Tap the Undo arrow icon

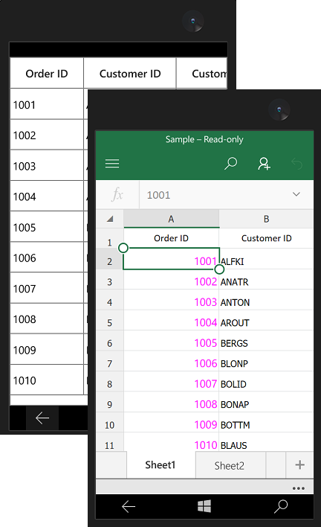tap(296, 164)
